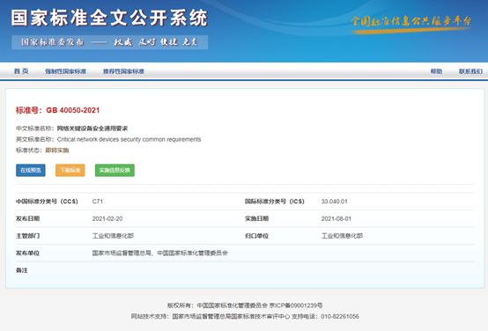The width and height of the screenshot is (488, 331).
Task: Click the orange 下载标准 button
Action: click(x=70, y=170)
